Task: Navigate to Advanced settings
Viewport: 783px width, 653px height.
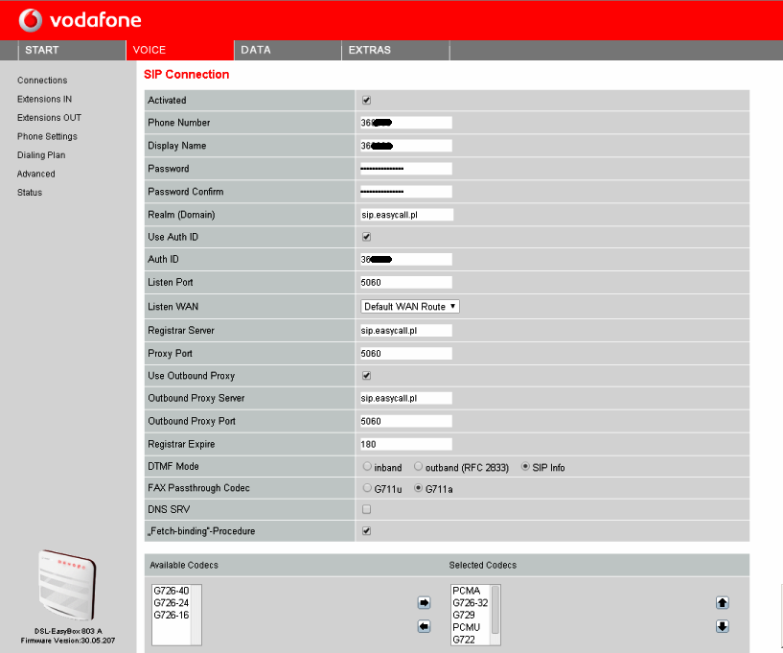Action: 35,174
